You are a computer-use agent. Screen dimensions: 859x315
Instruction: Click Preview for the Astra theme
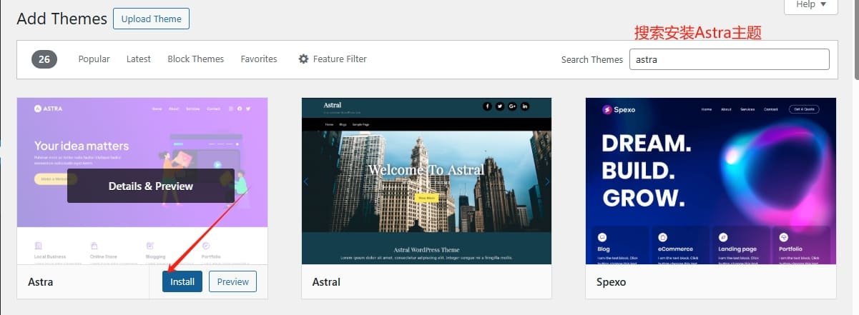tap(232, 281)
